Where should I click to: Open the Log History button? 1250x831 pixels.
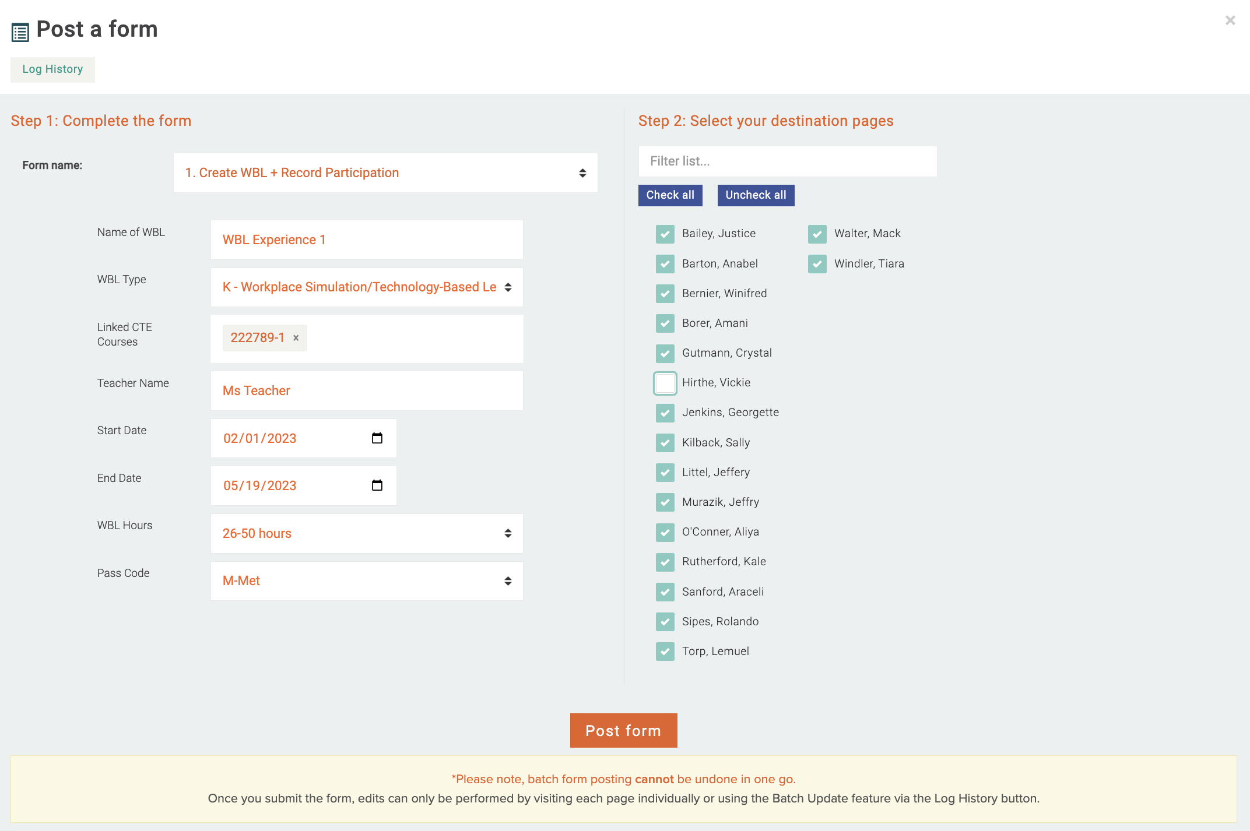point(52,69)
